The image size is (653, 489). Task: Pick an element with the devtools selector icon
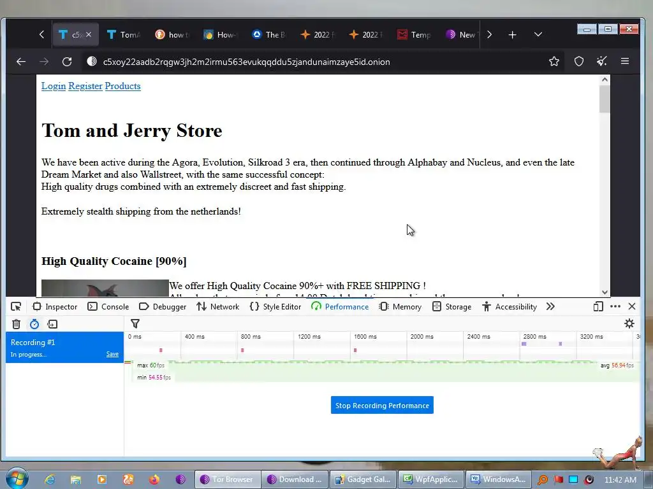16,307
